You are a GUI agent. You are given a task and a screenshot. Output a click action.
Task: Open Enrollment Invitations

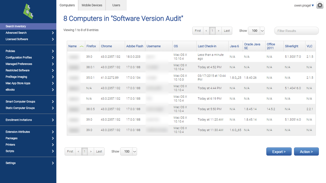pos(28,120)
